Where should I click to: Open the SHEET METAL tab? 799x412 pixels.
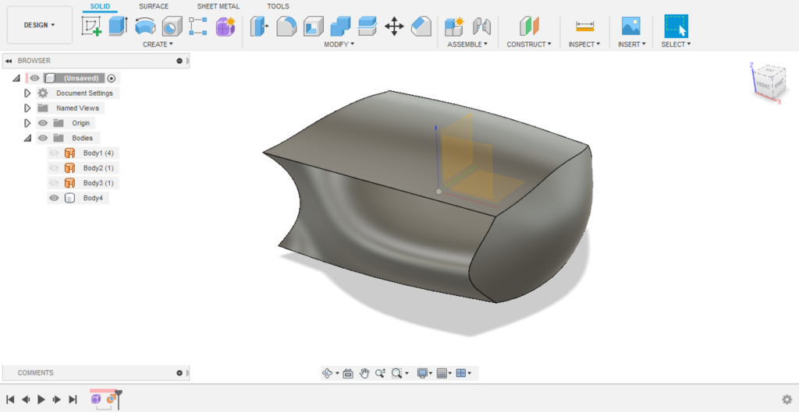coord(218,6)
